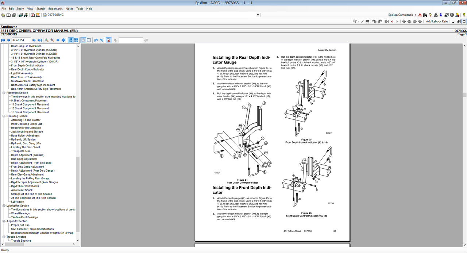The width and height of the screenshot is (467, 253).
Task: Open the Help menu
Action: [x=89, y=9]
